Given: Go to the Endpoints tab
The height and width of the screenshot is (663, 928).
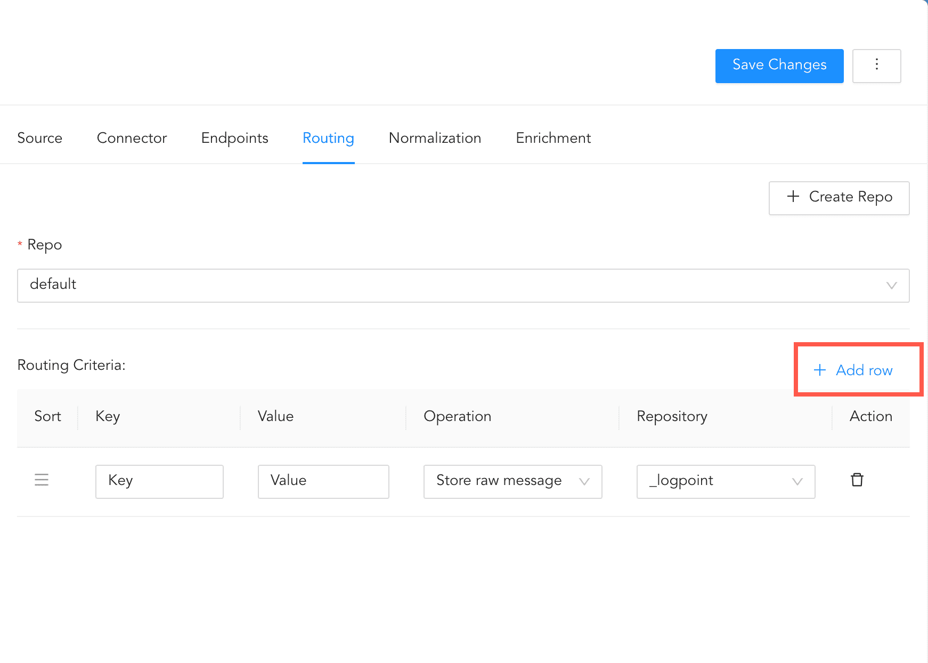Looking at the screenshot, I should [234, 138].
